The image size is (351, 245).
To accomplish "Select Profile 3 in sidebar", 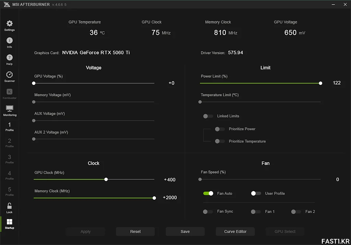I will 9,159.
